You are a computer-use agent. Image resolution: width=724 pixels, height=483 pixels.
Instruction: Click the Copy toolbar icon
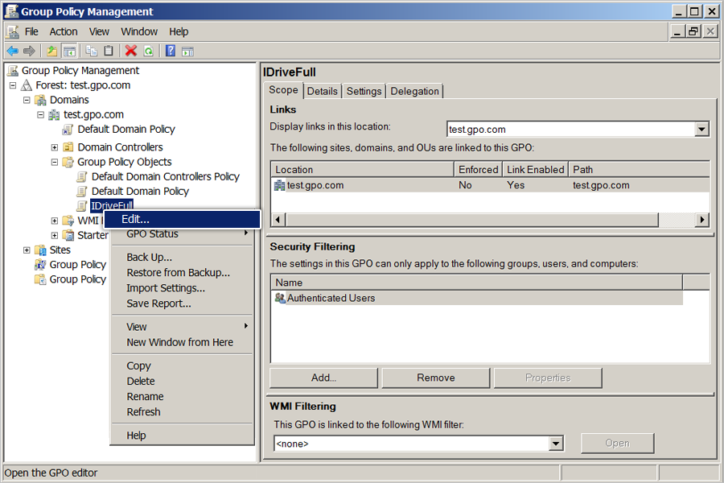(x=92, y=51)
